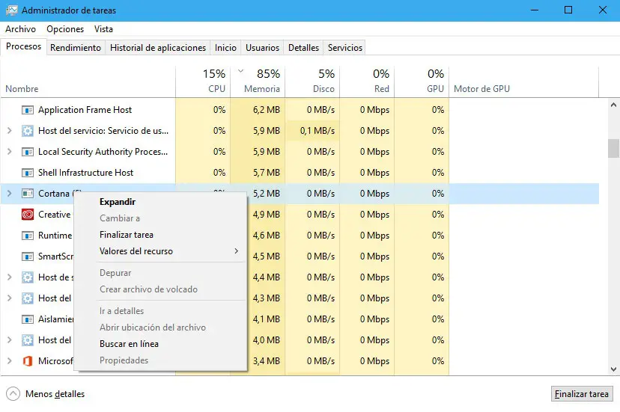Click the vertical scrollbar thumb
Image resolution: width=620 pixels, height=412 pixels.
click(x=613, y=148)
